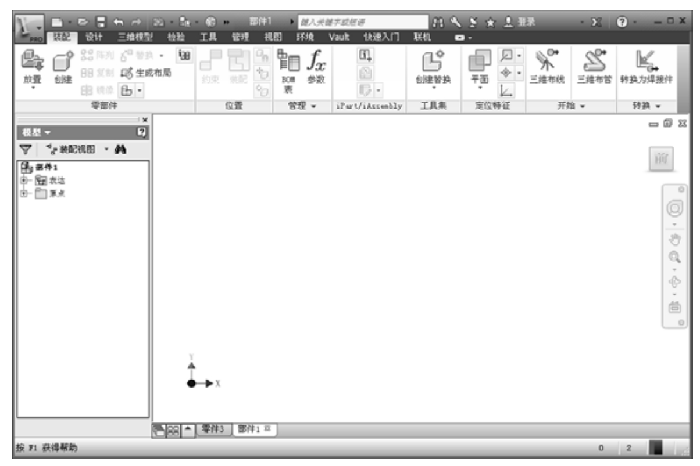Open the dropdown arrow under 平面

(480, 88)
